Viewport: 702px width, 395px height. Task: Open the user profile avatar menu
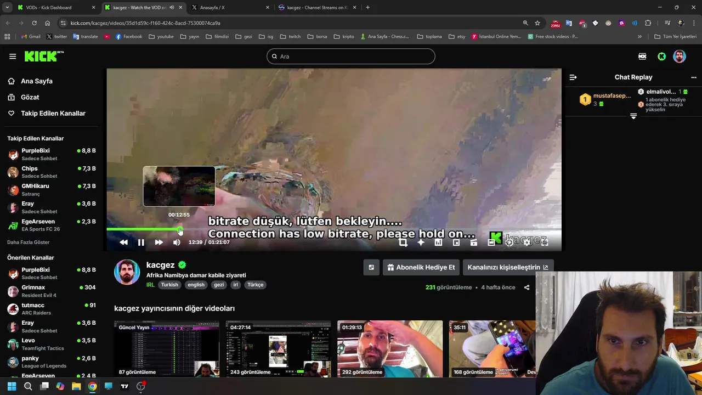tap(680, 56)
